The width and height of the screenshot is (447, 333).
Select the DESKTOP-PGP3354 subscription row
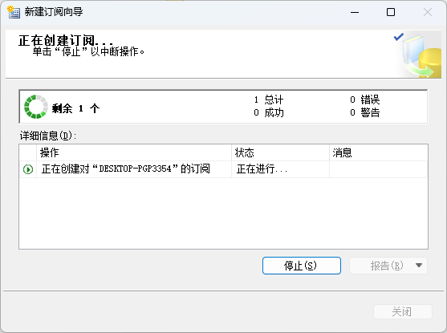click(x=223, y=169)
